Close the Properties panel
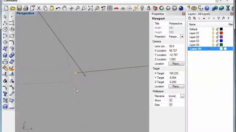The height and width of the screenshot is (132, 236). (x=184, y=14)
